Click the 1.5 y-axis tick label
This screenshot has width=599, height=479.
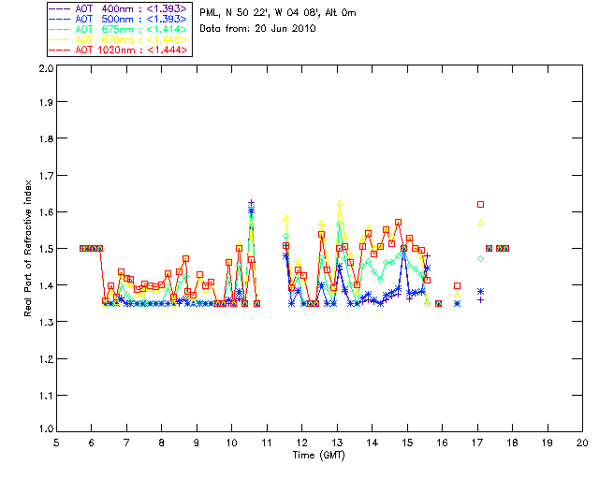click(46, 249)
